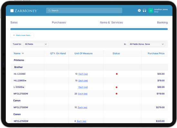Click the red status dot for L-2350Dw
177x128 pixels.
coord(116,87)
